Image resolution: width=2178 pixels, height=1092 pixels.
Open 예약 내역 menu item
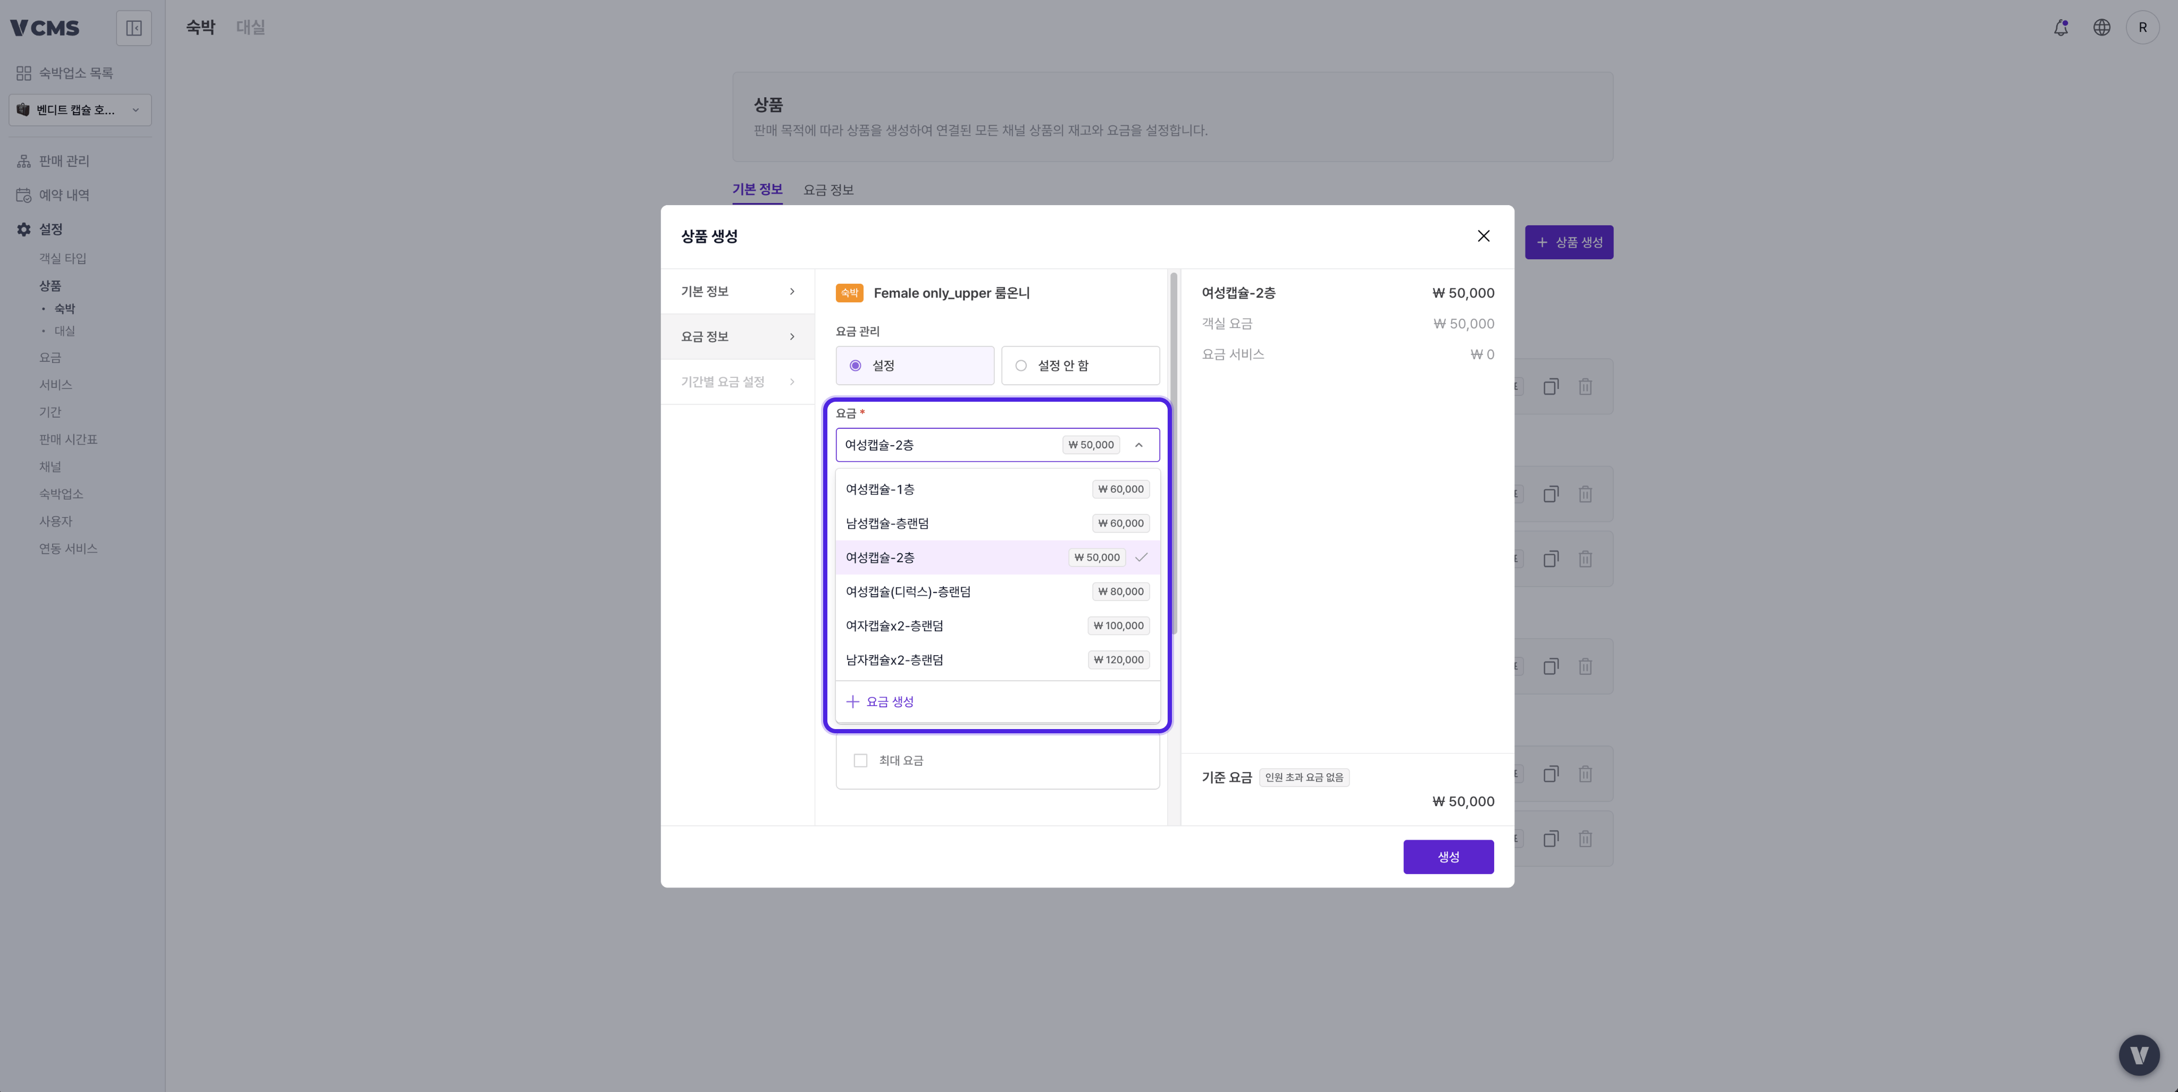[x=64, y=195]
